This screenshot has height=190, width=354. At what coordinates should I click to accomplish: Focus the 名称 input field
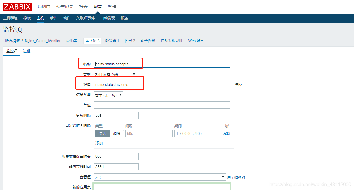162,64
